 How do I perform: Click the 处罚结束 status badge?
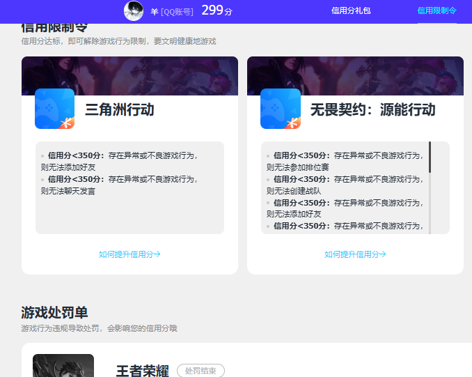coord(200,371)
